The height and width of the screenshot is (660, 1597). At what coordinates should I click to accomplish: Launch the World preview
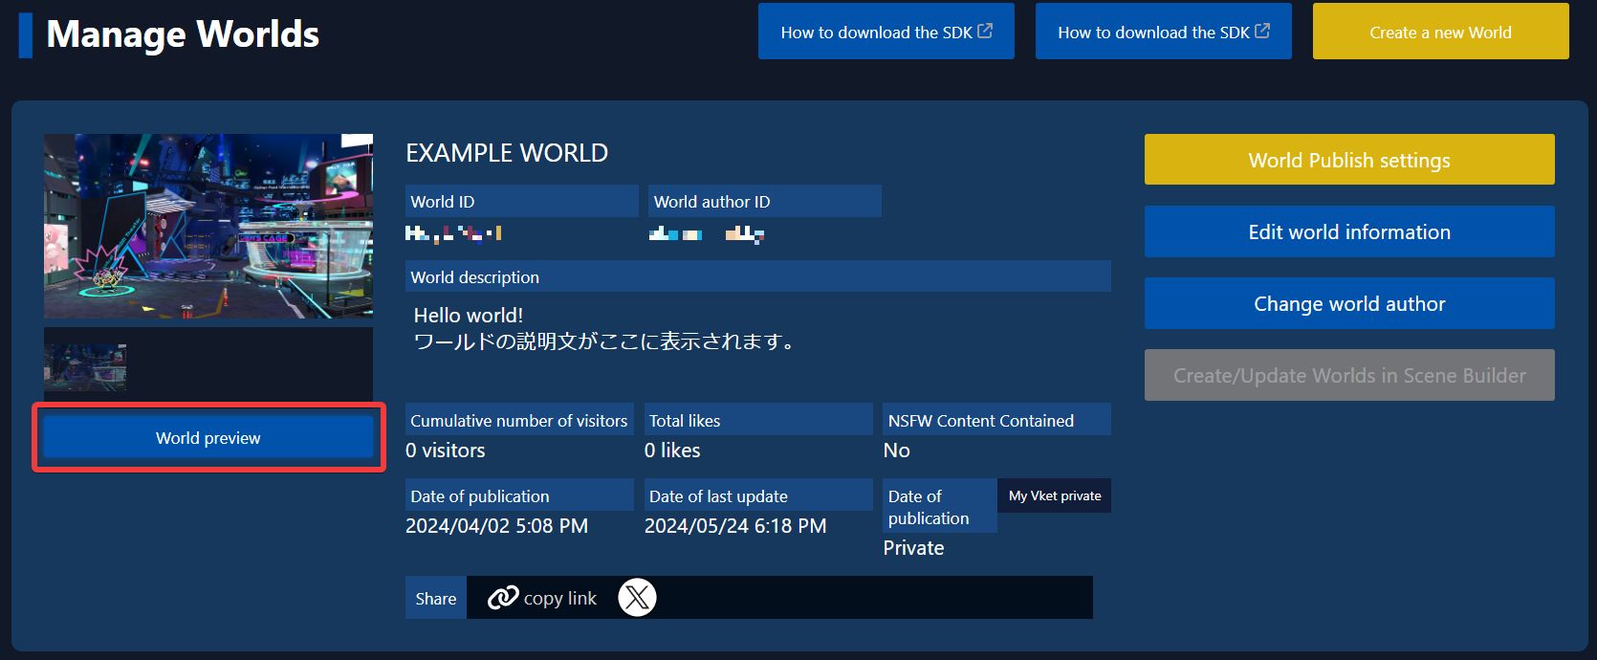(208, 437)
